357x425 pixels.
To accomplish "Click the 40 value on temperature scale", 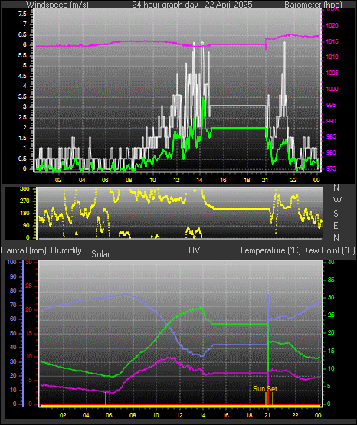I will click(331, 262).
